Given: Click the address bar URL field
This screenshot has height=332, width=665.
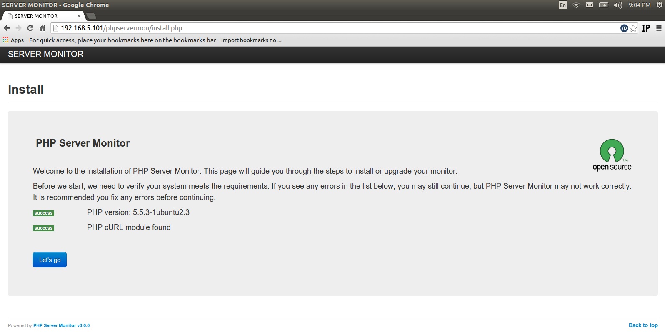Looking at the screenshot, I should [333, 28].
